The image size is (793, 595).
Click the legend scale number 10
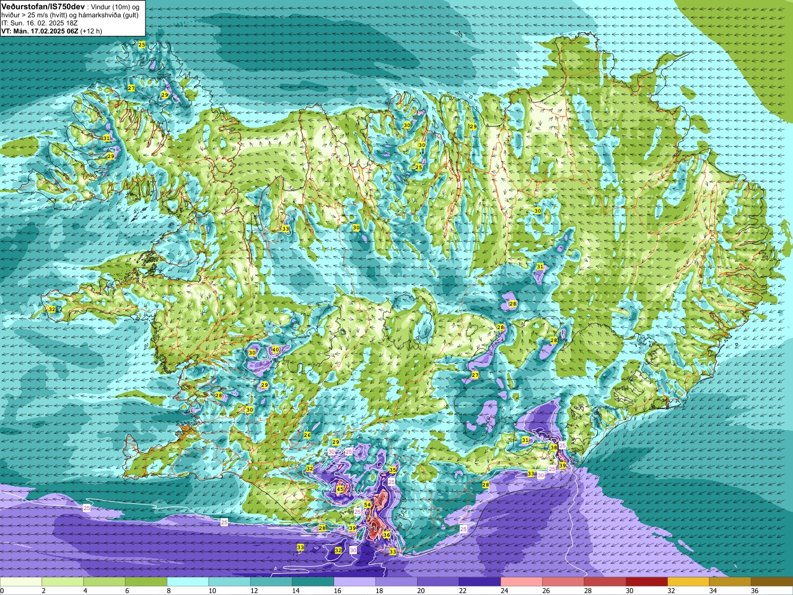click(x=212, y=591)
